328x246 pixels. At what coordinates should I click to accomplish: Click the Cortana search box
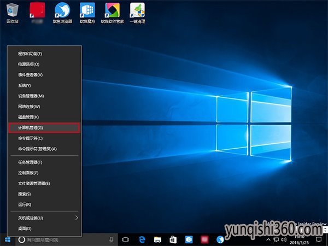coord(67,240)
